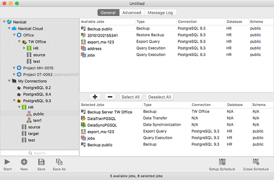Click the DataSyncPGSQL synchronization icon
The height and width of the screenshot is (180, 274).
click(x=83, y=125)
